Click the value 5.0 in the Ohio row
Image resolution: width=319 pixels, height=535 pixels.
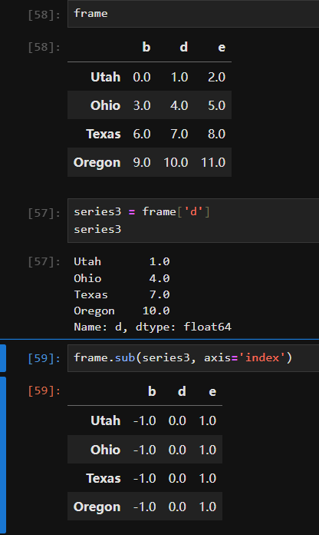216,105
